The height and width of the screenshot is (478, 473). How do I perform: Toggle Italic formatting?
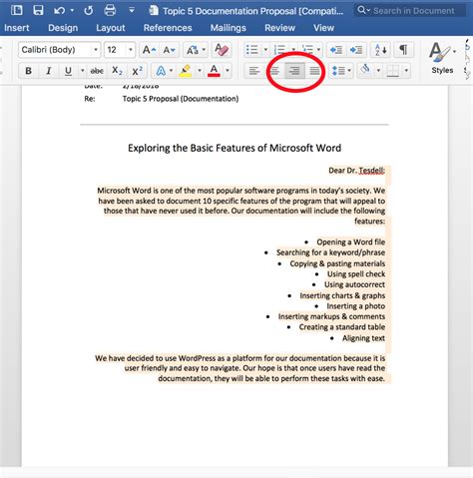coord(49,71)
